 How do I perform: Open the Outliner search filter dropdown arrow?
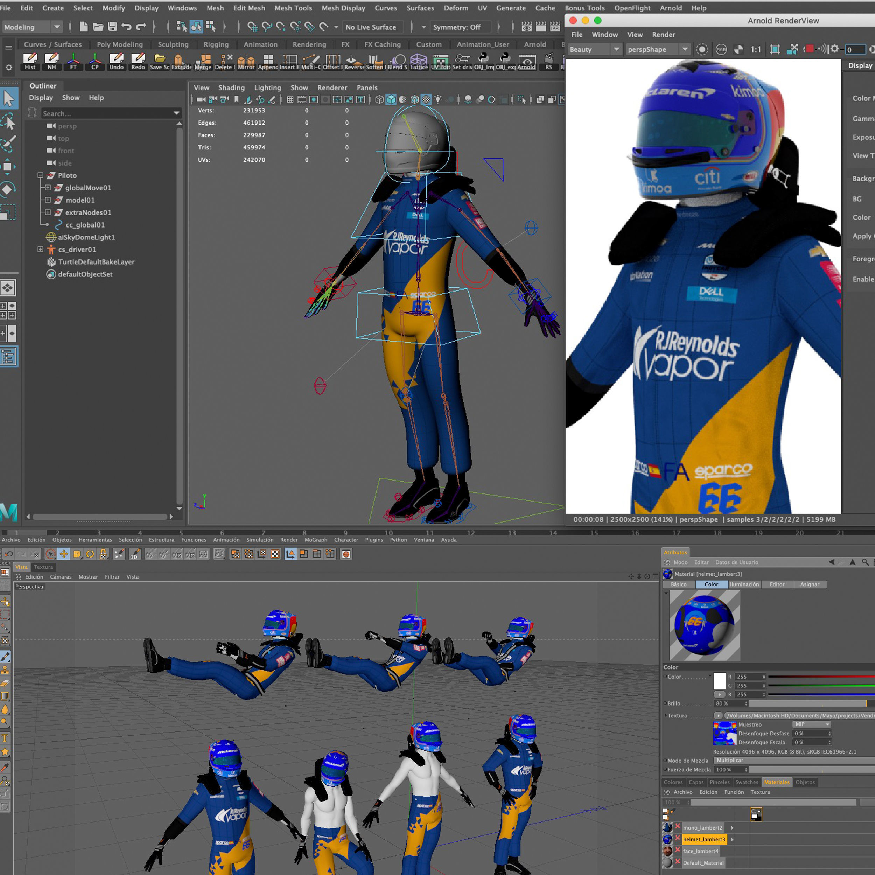(177, 113)
